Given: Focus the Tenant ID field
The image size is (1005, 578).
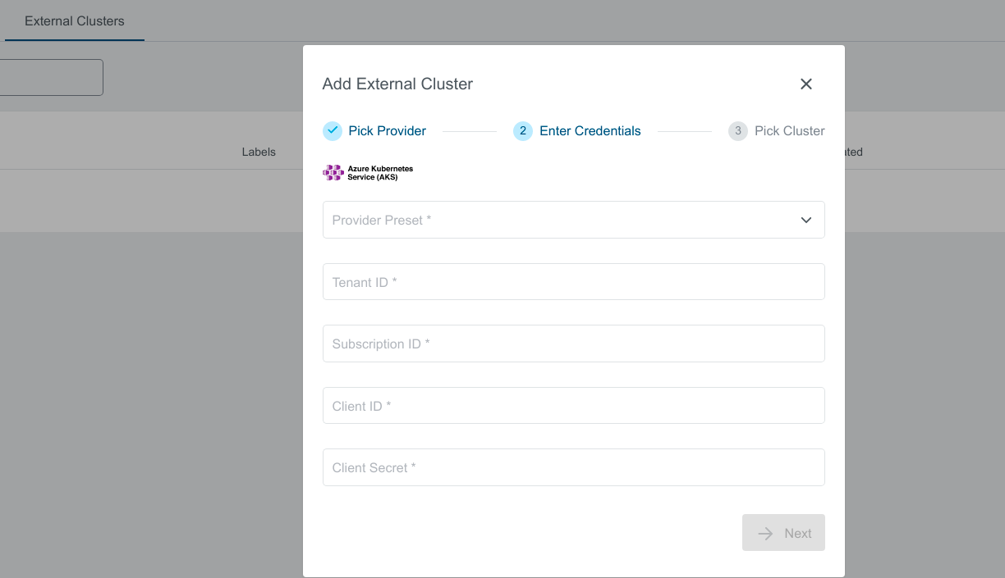Looking at the screenshot, I should pyautogui.click(x=573, y=282).
